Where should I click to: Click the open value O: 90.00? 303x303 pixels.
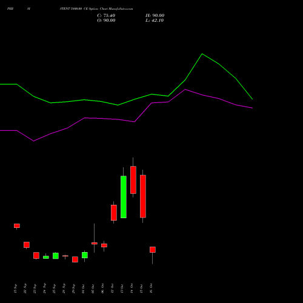pos(106,21)
